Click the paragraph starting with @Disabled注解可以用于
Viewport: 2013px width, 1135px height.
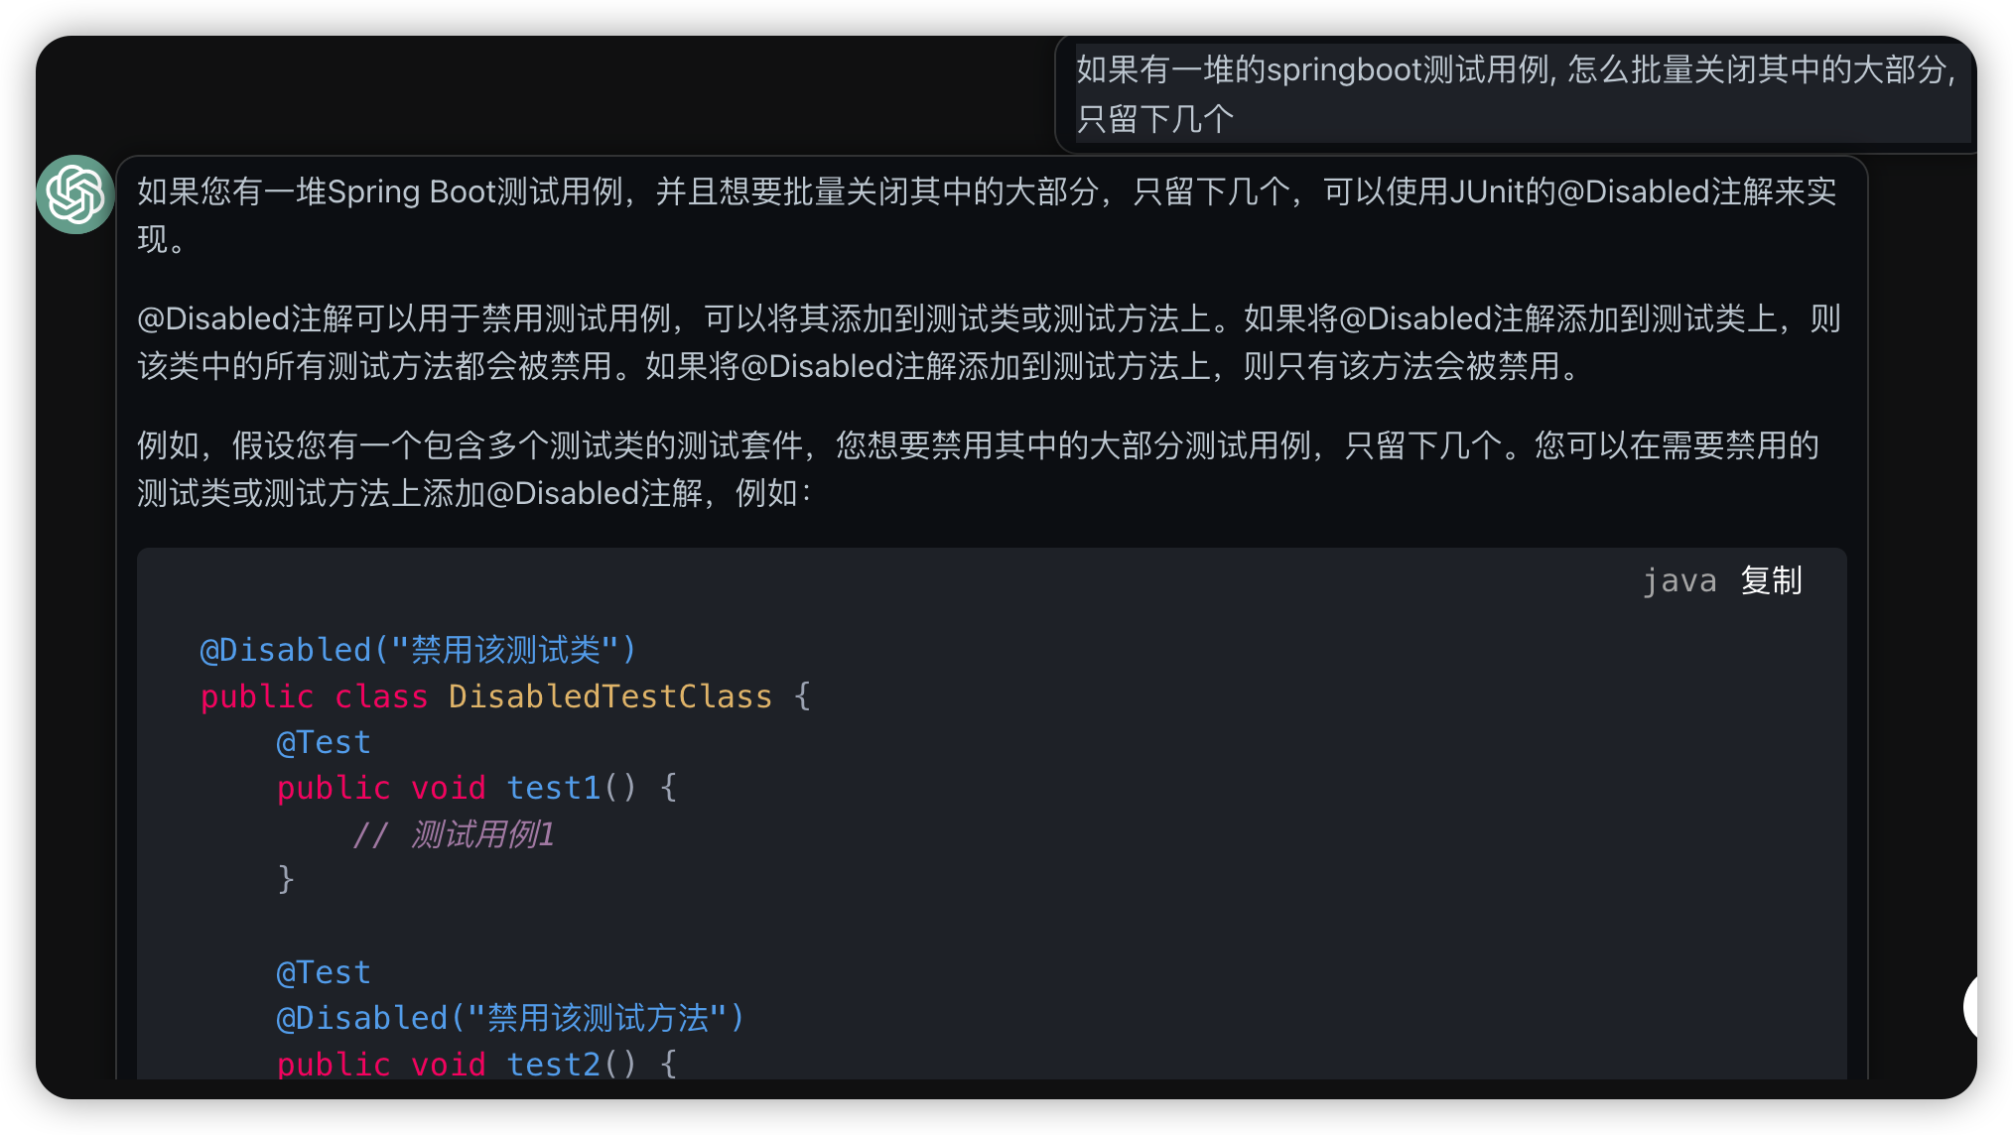point(987,342)
